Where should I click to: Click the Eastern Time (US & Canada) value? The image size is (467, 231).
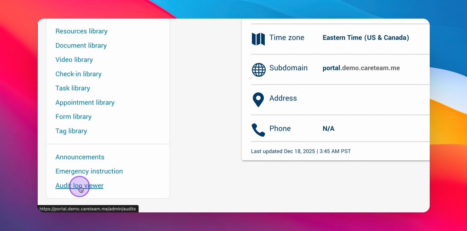point(366,38)
